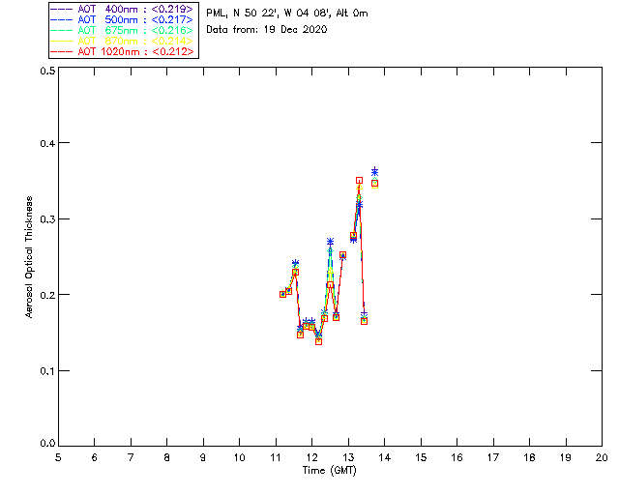Click the green dashed line sample in legend

click(x=62, y=30)
